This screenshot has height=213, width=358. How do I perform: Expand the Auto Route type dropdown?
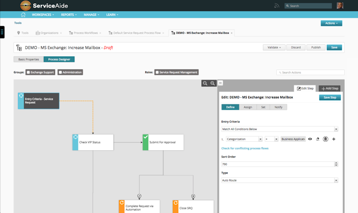point(336,180)
